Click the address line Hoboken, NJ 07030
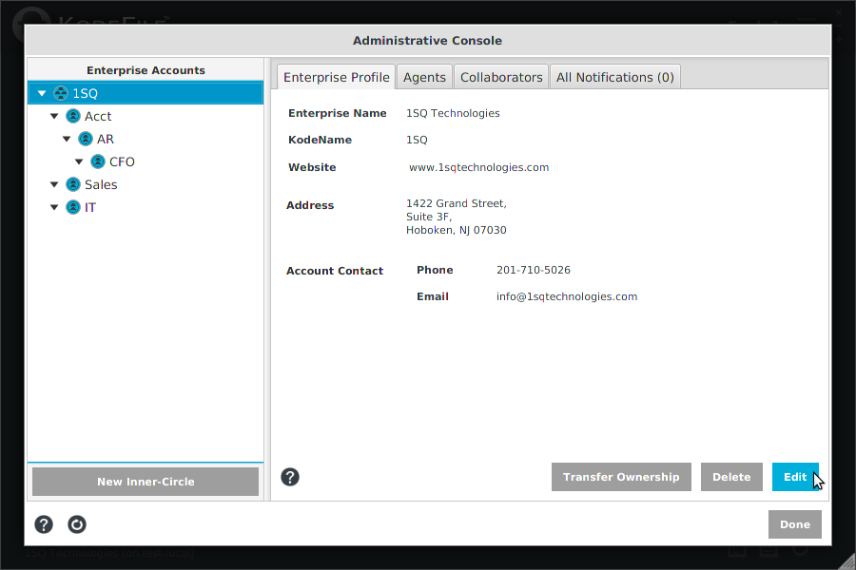The image size is (856, 570). pos(457,230)
